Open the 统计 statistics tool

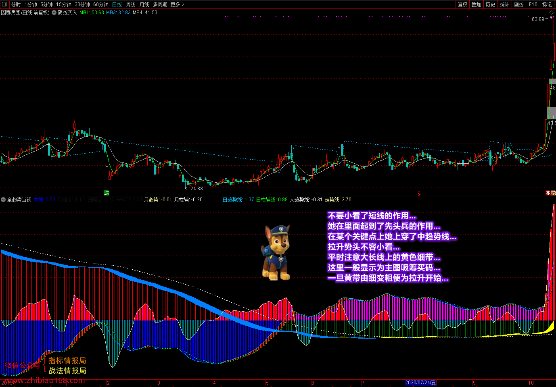tap(504, 4)
